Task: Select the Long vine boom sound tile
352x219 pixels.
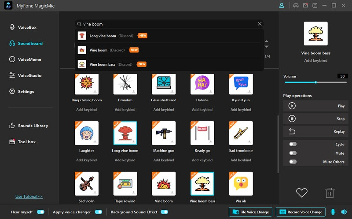Action: (125, 133)
